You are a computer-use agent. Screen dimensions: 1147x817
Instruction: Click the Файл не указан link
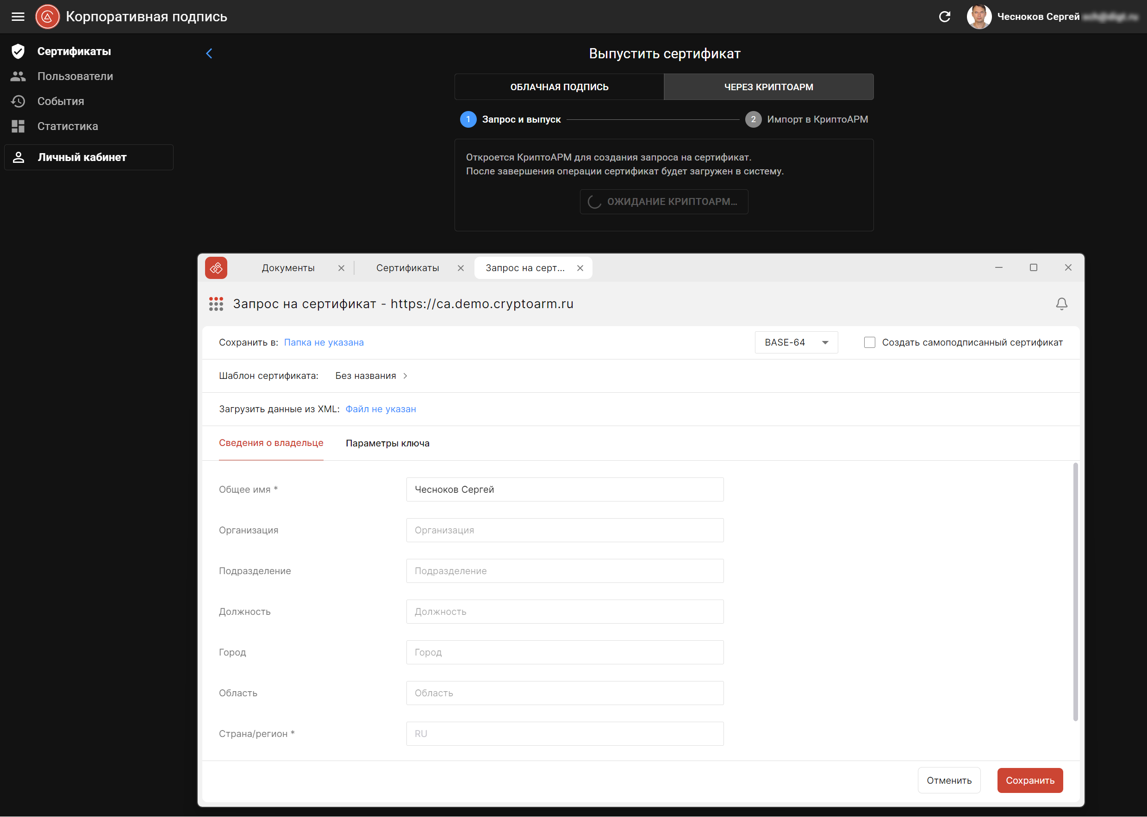tap(380, 409)
